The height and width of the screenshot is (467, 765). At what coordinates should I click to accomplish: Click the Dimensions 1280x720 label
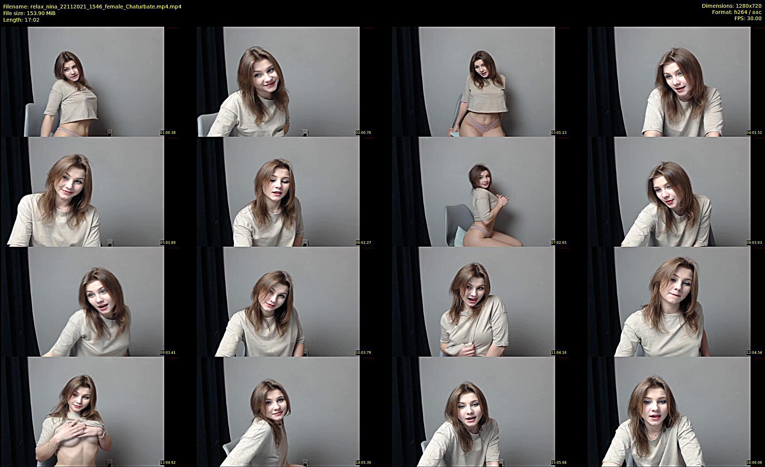click(731, 6)
